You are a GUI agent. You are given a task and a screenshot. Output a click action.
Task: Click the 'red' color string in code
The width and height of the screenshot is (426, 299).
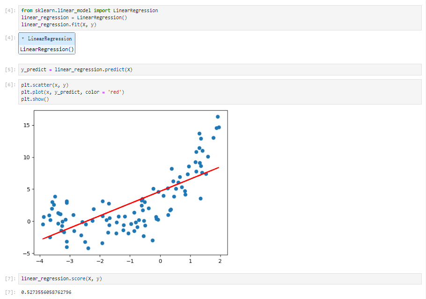(115, 92)
